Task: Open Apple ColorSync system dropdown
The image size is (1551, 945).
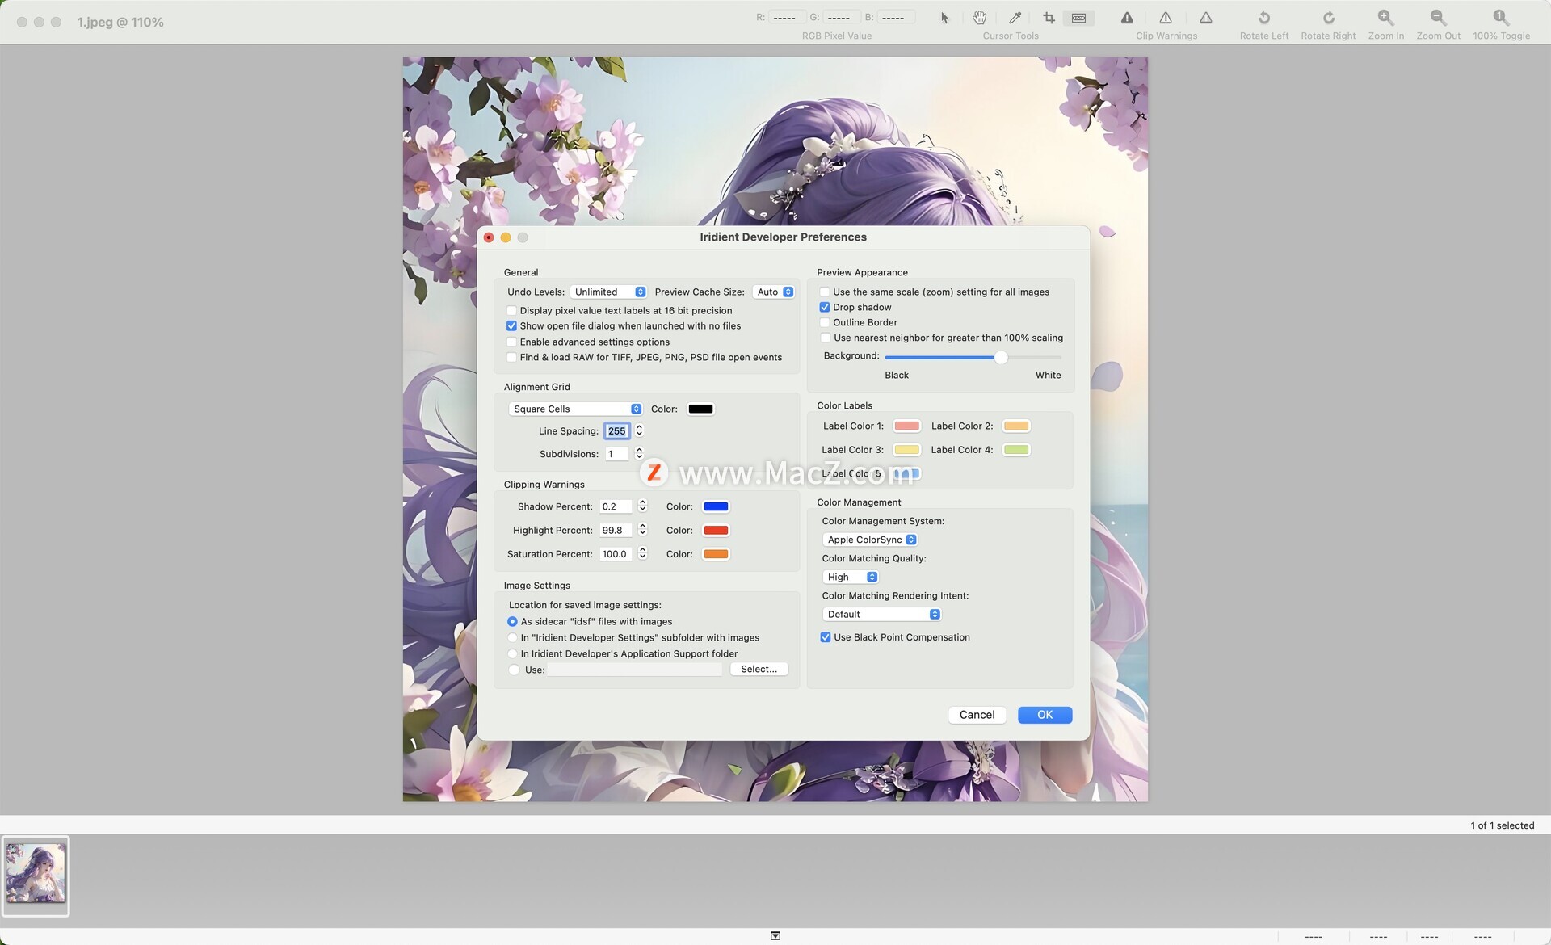Action: tap(870, 540)
